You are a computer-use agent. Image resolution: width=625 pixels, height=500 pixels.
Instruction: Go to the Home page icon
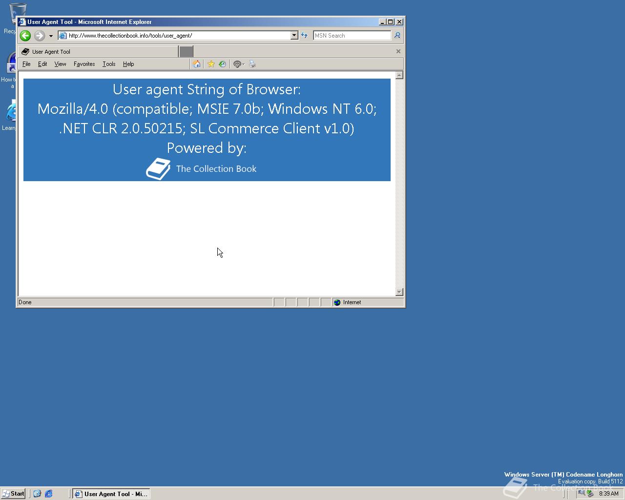197,64
